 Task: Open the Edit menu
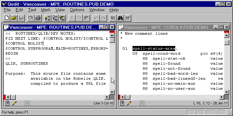(19, 10)
